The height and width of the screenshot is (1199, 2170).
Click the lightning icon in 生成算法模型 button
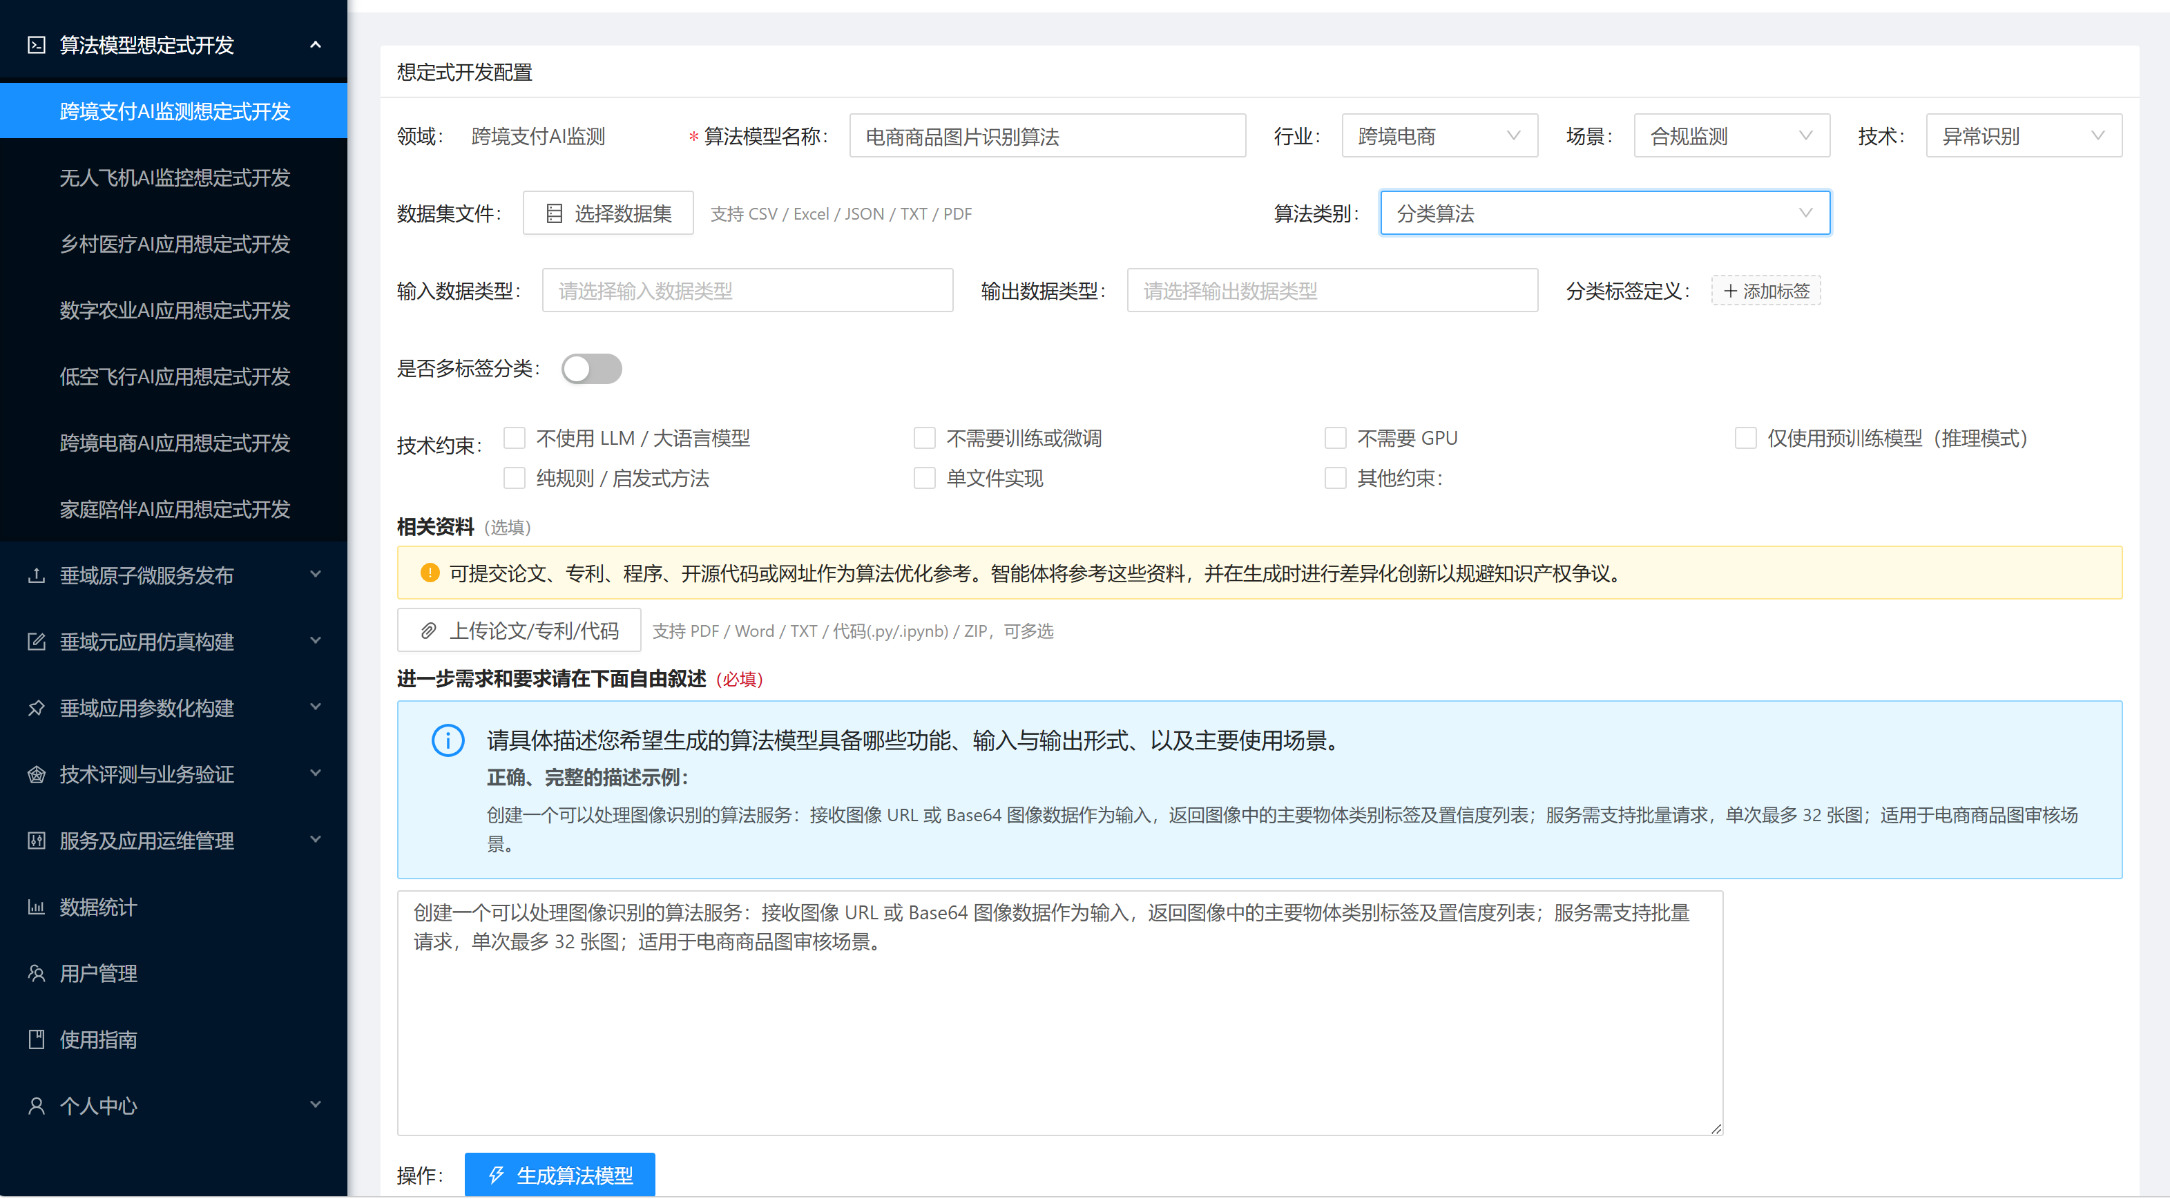(x=496, y=1176)
